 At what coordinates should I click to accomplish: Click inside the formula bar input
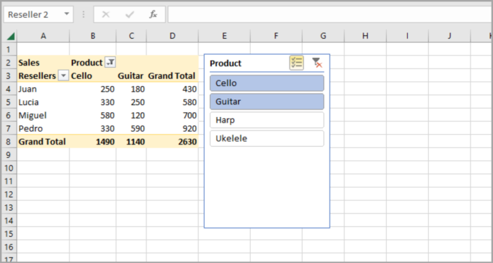coord(330,15)
